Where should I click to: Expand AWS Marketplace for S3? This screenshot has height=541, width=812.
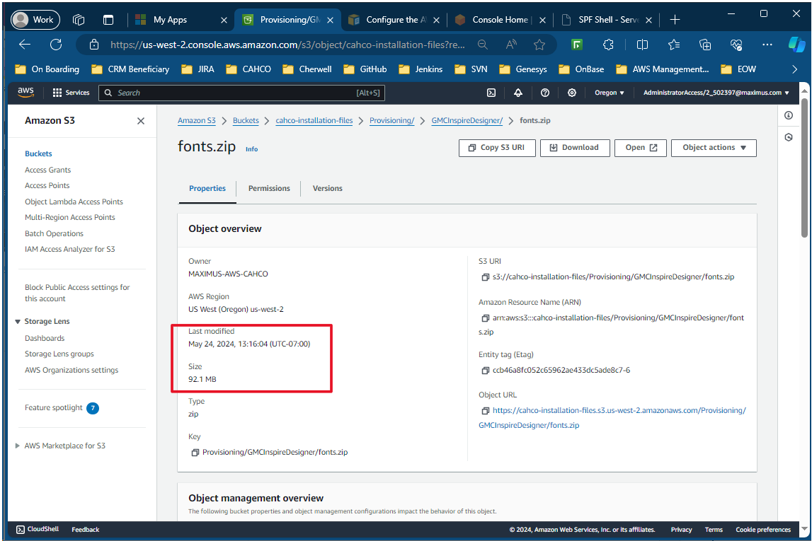(18, 446)
